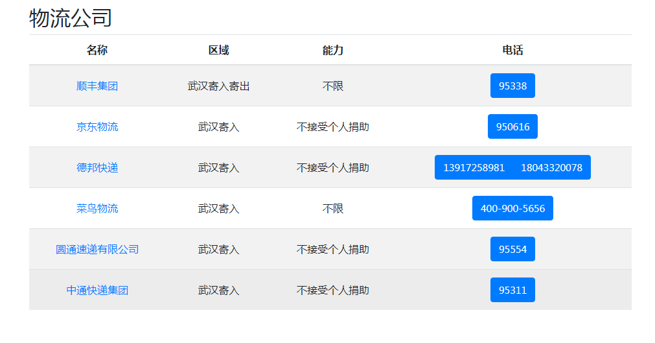
Task: Click 不接受个人捐助 in the 中通快递集团 row
Action: (x=332, y=290)
